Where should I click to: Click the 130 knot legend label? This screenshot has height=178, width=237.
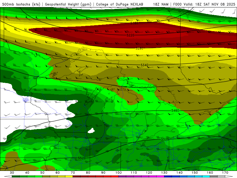coord(164,173)
